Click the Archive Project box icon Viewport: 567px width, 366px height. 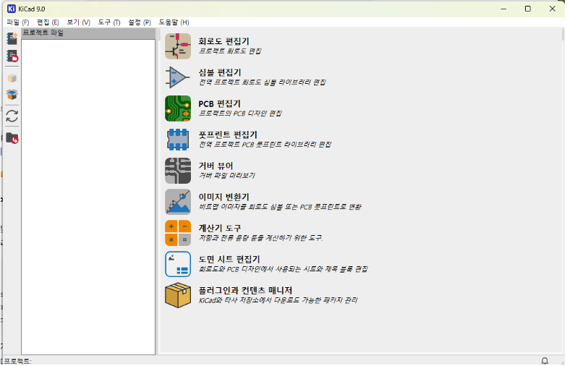coord(12,78)
